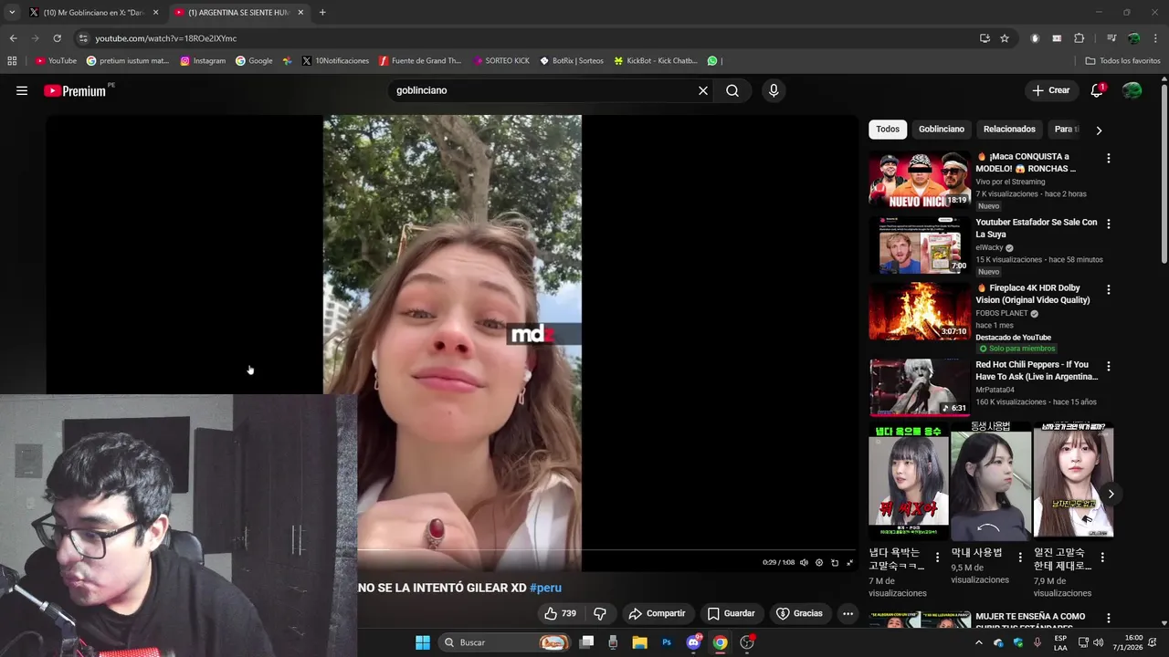Open the YouTube hamburger guide menu
Viewport: 1169px width, 657px height.
[x=22, y=90]
